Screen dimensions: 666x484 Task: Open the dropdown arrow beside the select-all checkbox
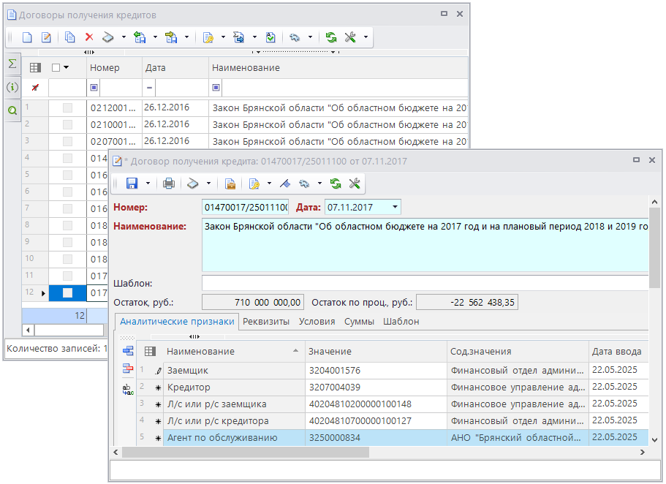(67, 68)
